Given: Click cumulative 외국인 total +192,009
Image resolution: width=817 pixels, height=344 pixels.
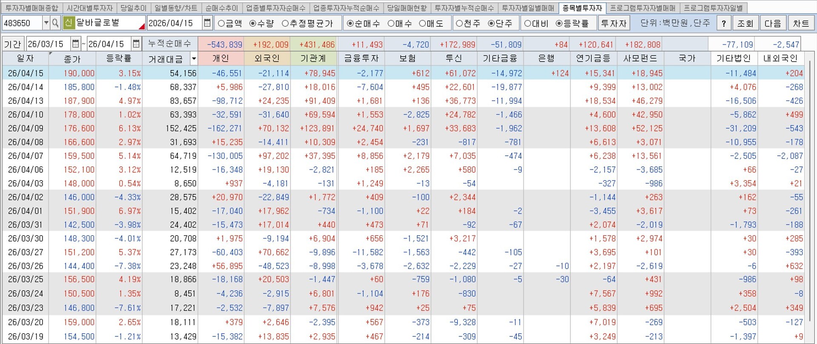Looking at the screenshot, I should click(271, 44).
